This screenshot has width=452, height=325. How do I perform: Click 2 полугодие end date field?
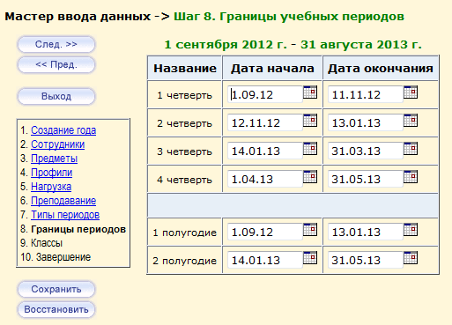coord(366,260)
